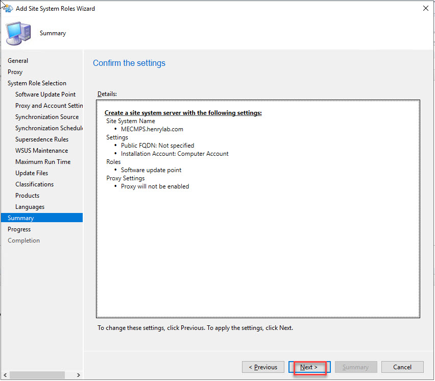This screenshot has width=435, height=381.
Task: Open the Classifications page
Action: [x=34, y=184]
